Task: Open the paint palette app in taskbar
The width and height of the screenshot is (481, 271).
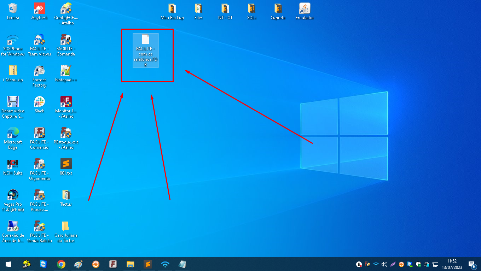Action: pos(78,264)
